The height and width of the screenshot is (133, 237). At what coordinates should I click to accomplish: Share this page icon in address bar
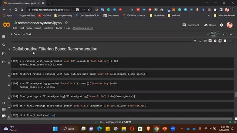point(83,10)
